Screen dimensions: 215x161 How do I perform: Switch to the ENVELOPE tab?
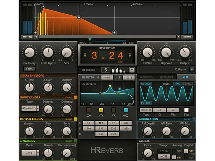(x=167, y=77)
